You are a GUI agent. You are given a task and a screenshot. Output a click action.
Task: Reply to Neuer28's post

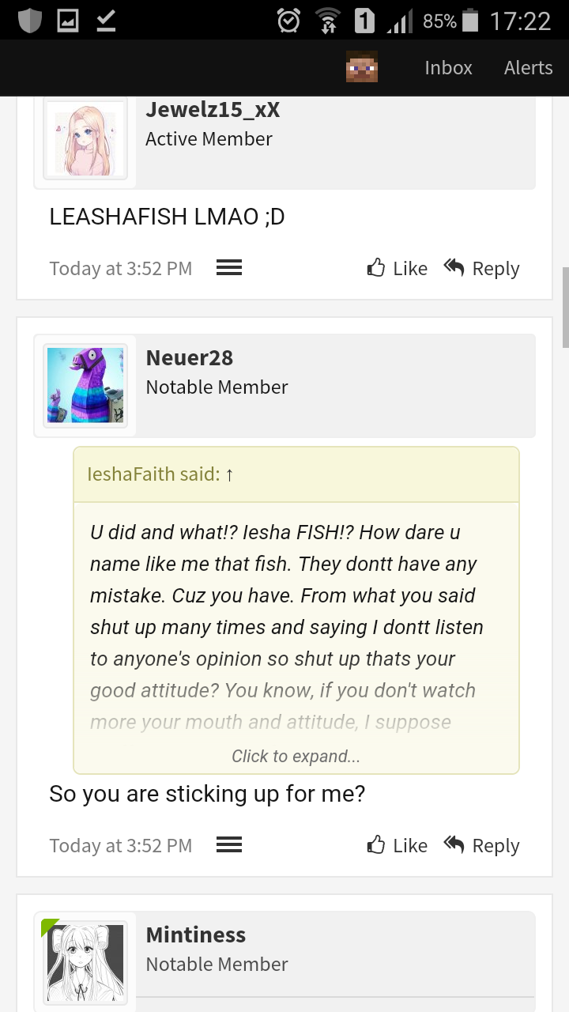pyautogui.click(x=481, y=845)
